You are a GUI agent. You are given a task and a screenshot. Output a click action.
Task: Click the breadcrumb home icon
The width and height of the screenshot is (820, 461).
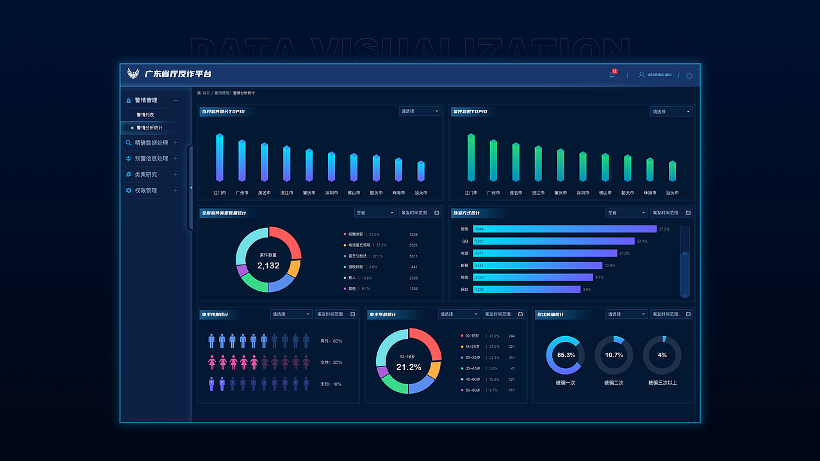(199, 93)
